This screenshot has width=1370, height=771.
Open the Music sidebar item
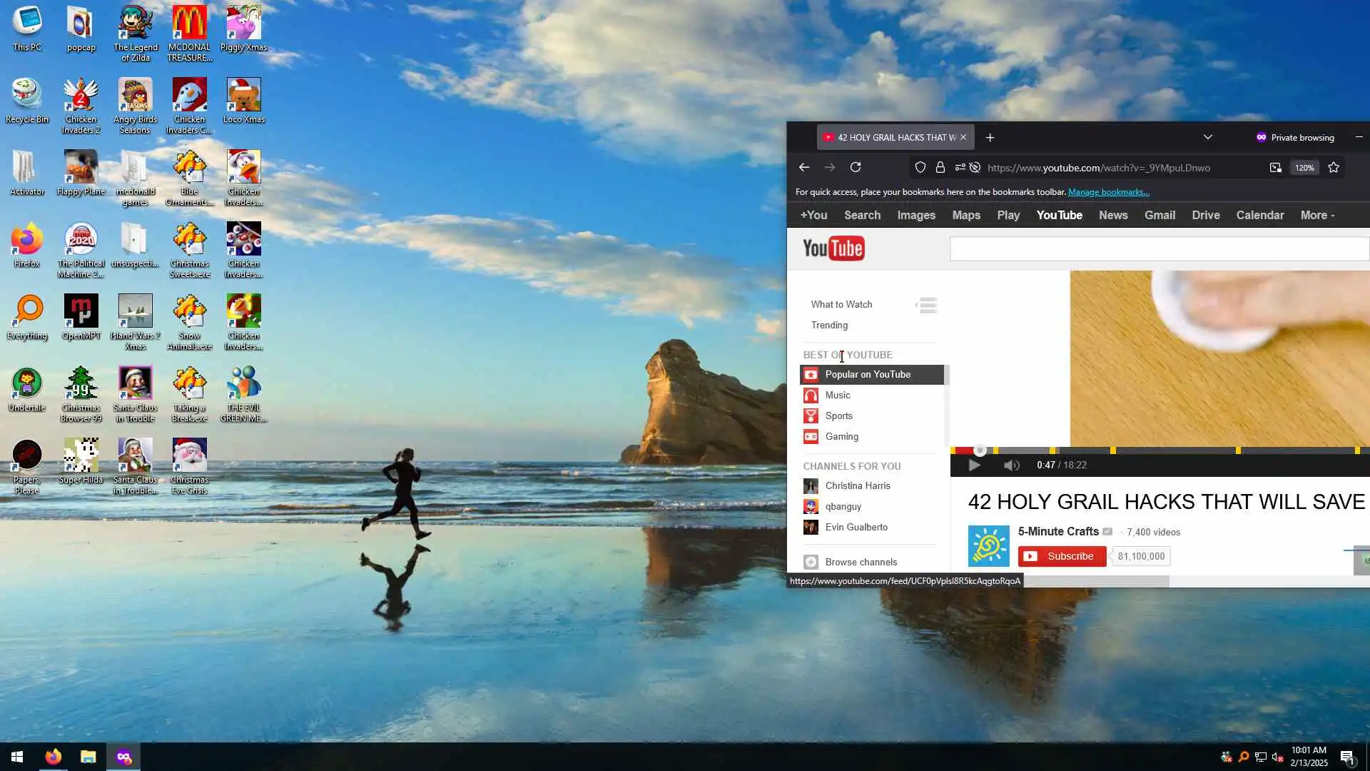coord(838,395)
